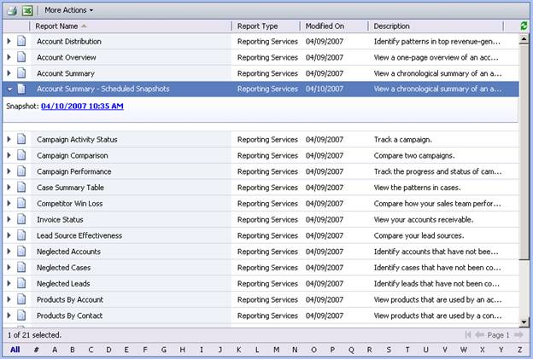Image resolution: width=533 pixels, height=359 pixels.
Task: Click the vertical scrollbar down arrow
Action: tap(524, 322)
